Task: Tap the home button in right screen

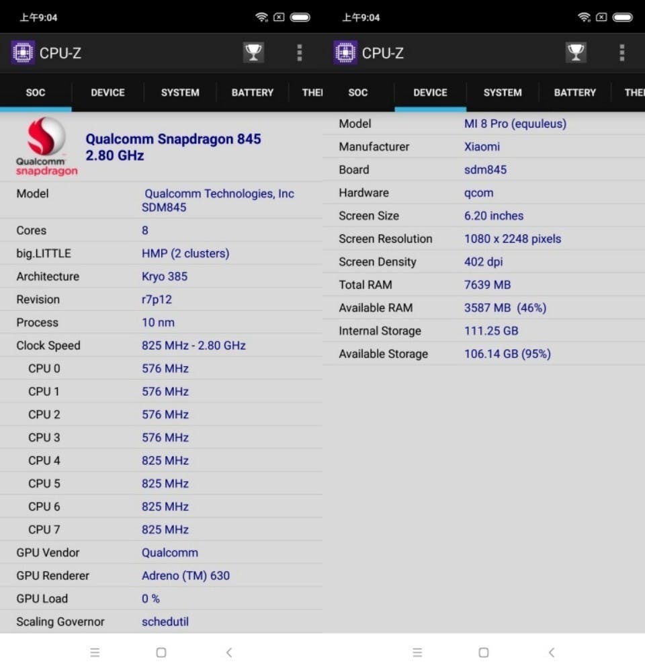Action: click(x=484, y=653)
